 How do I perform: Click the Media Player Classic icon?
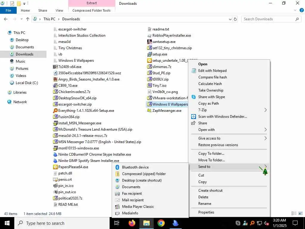(x=117, y=207)
